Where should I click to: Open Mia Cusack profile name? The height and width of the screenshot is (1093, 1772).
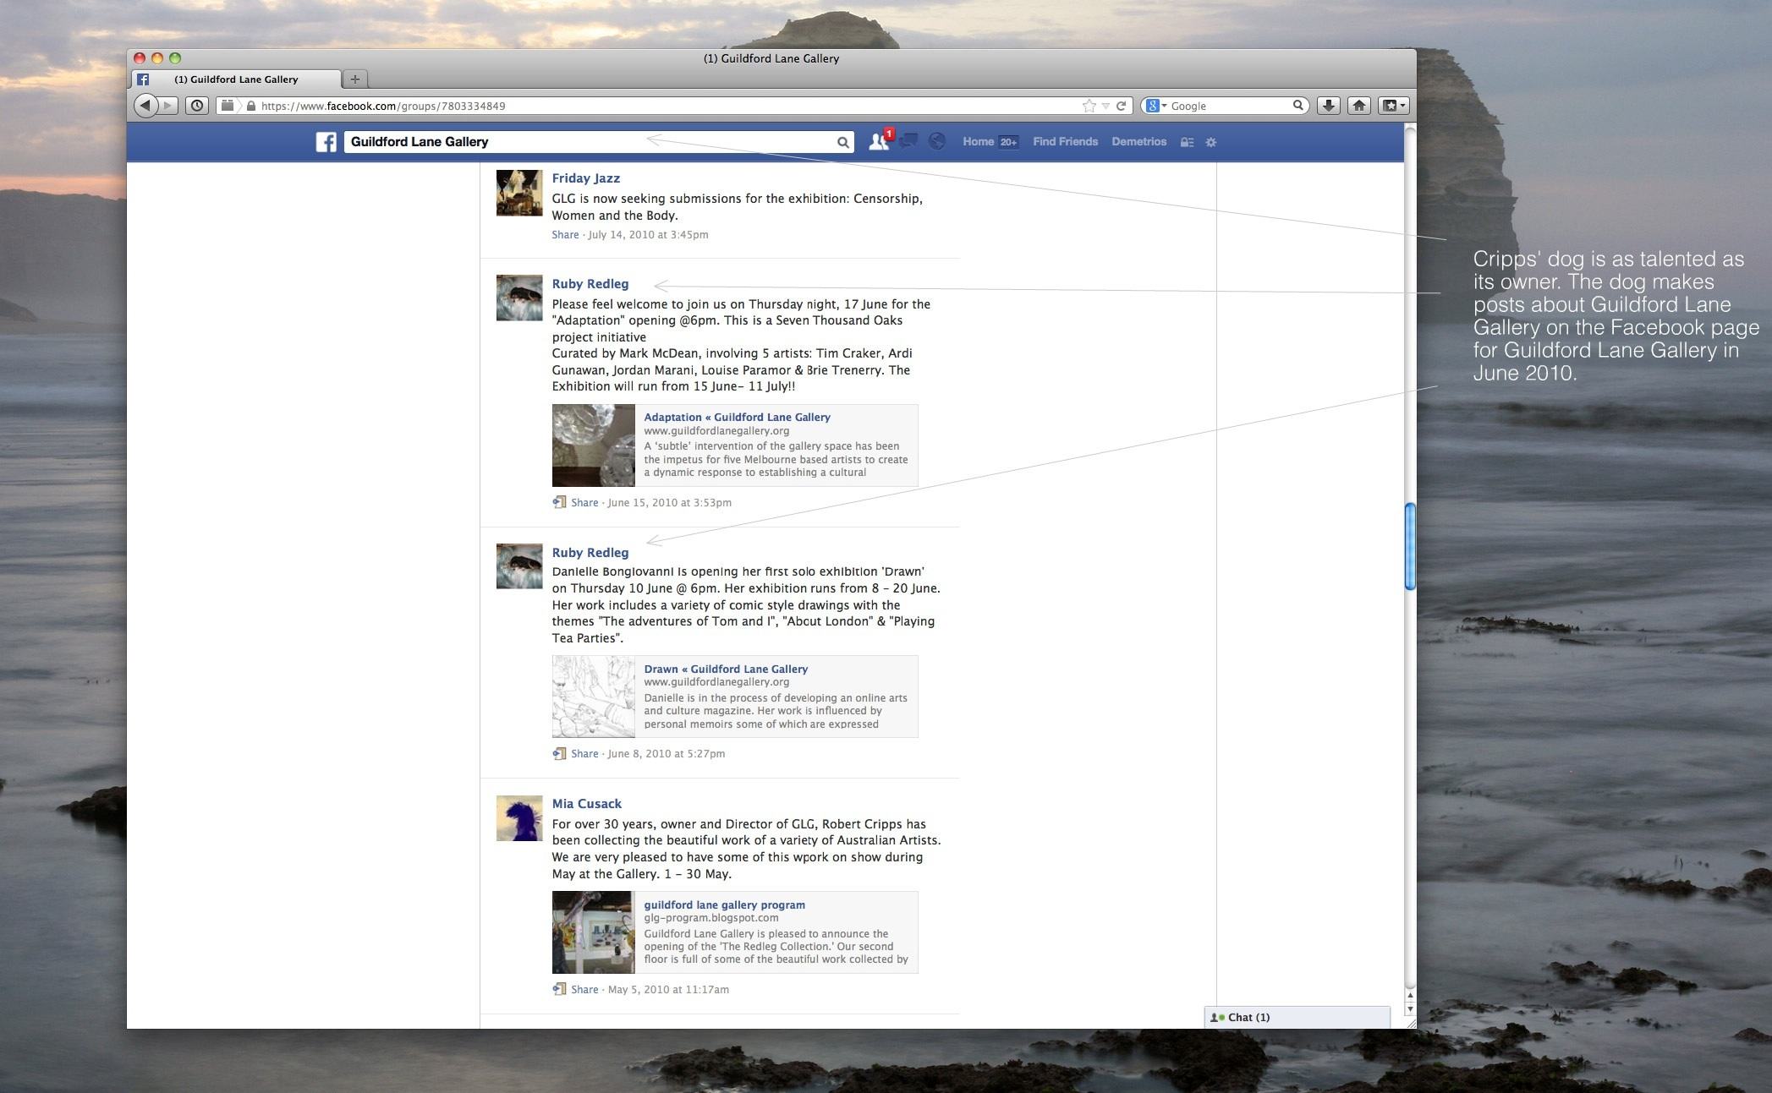click(x=586, y=804)
